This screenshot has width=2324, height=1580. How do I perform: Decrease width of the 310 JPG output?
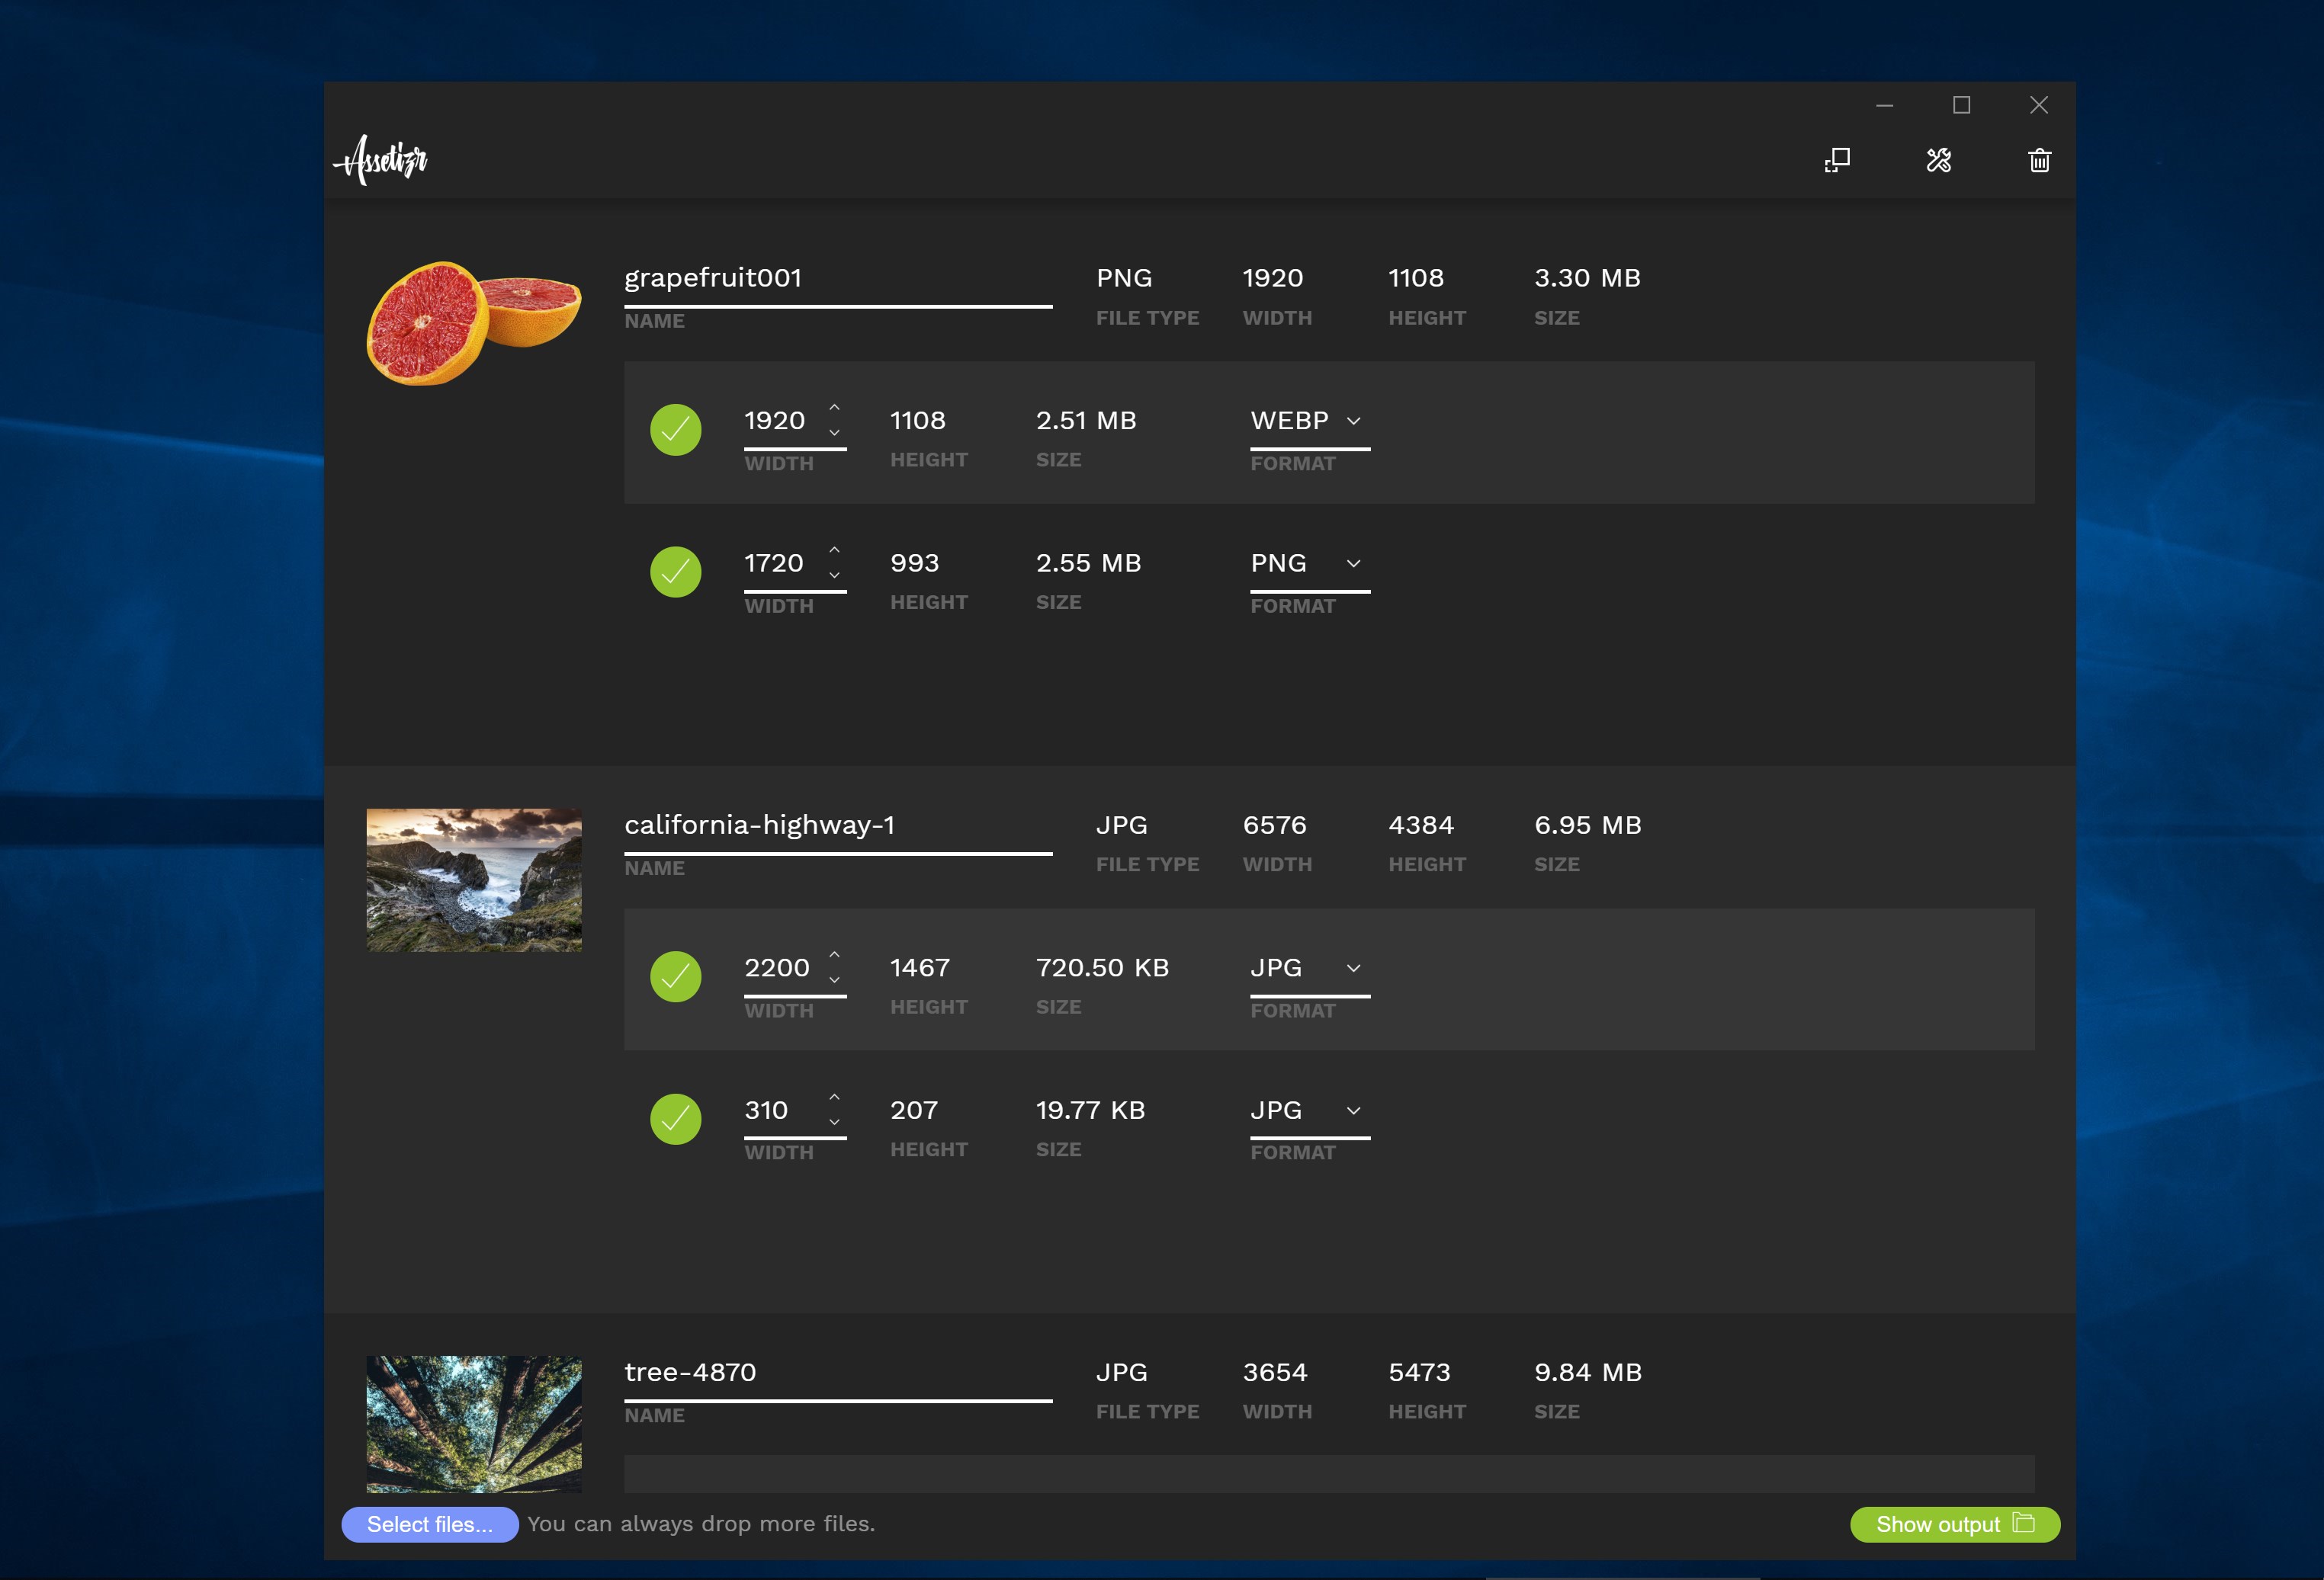pos(834,1122)
